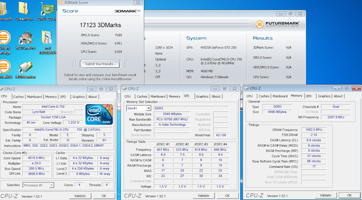Click Submit Your Results button
The image size is (362, 200).
pyautogui.click(x=100, y=64)
